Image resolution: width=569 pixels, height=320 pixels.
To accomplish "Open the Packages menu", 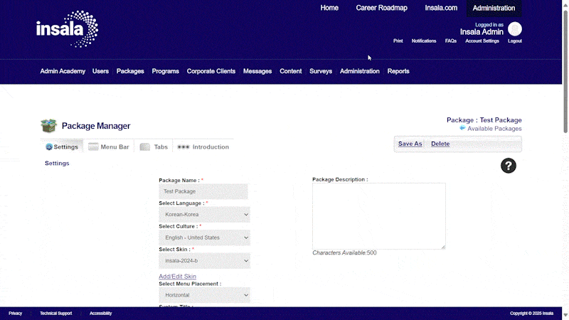I will (130, 71).
